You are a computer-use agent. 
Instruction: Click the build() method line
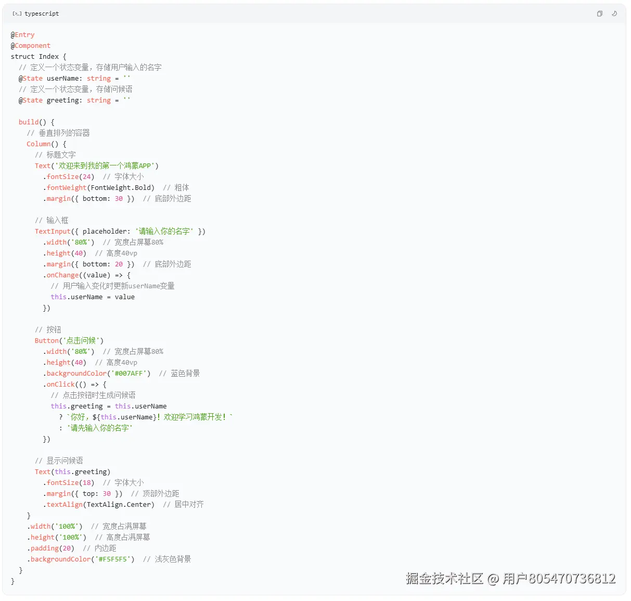[36, 122]
